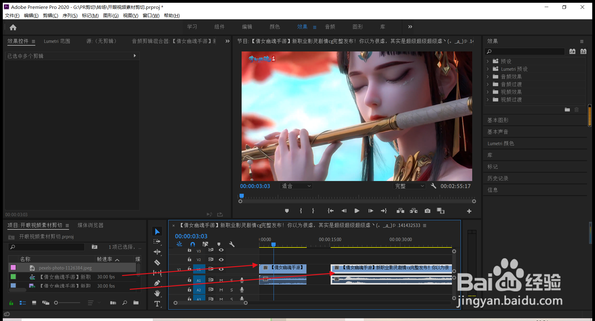This screenshot has height=321, width=595.
Task: Toggle Project panel write lock
Action: tap(11, 303)
